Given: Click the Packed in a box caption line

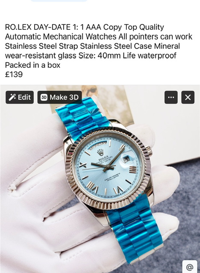Looking at the screenshot, I should point(32,65).
